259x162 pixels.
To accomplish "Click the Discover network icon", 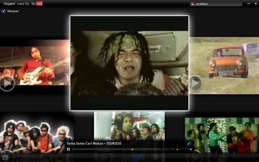I will click(3, 11).
